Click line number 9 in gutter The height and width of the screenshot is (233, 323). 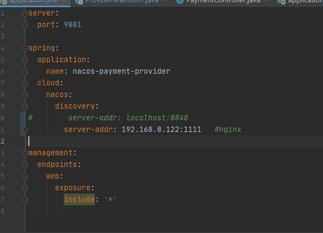pos(2,106)
